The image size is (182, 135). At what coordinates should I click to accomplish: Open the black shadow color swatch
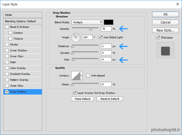pos(109,22)
